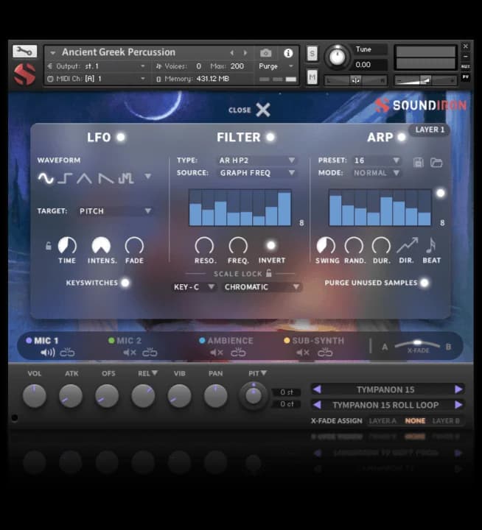
Task: Open ARP preset folder icon
Action: coord(436,162)
